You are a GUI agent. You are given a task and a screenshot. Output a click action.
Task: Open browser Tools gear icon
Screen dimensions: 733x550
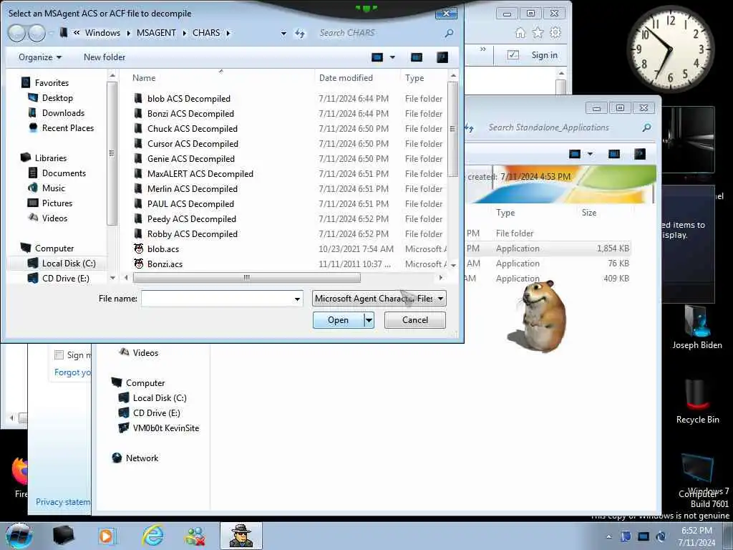click(x=555, y=33)
